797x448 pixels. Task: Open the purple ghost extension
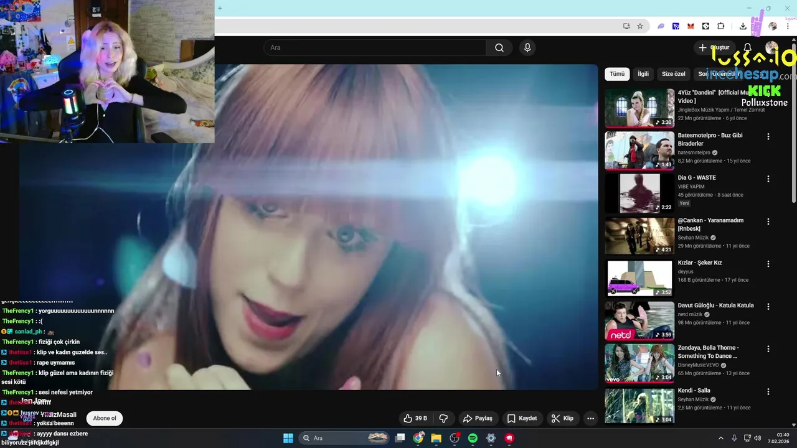(x=661, y=26)
